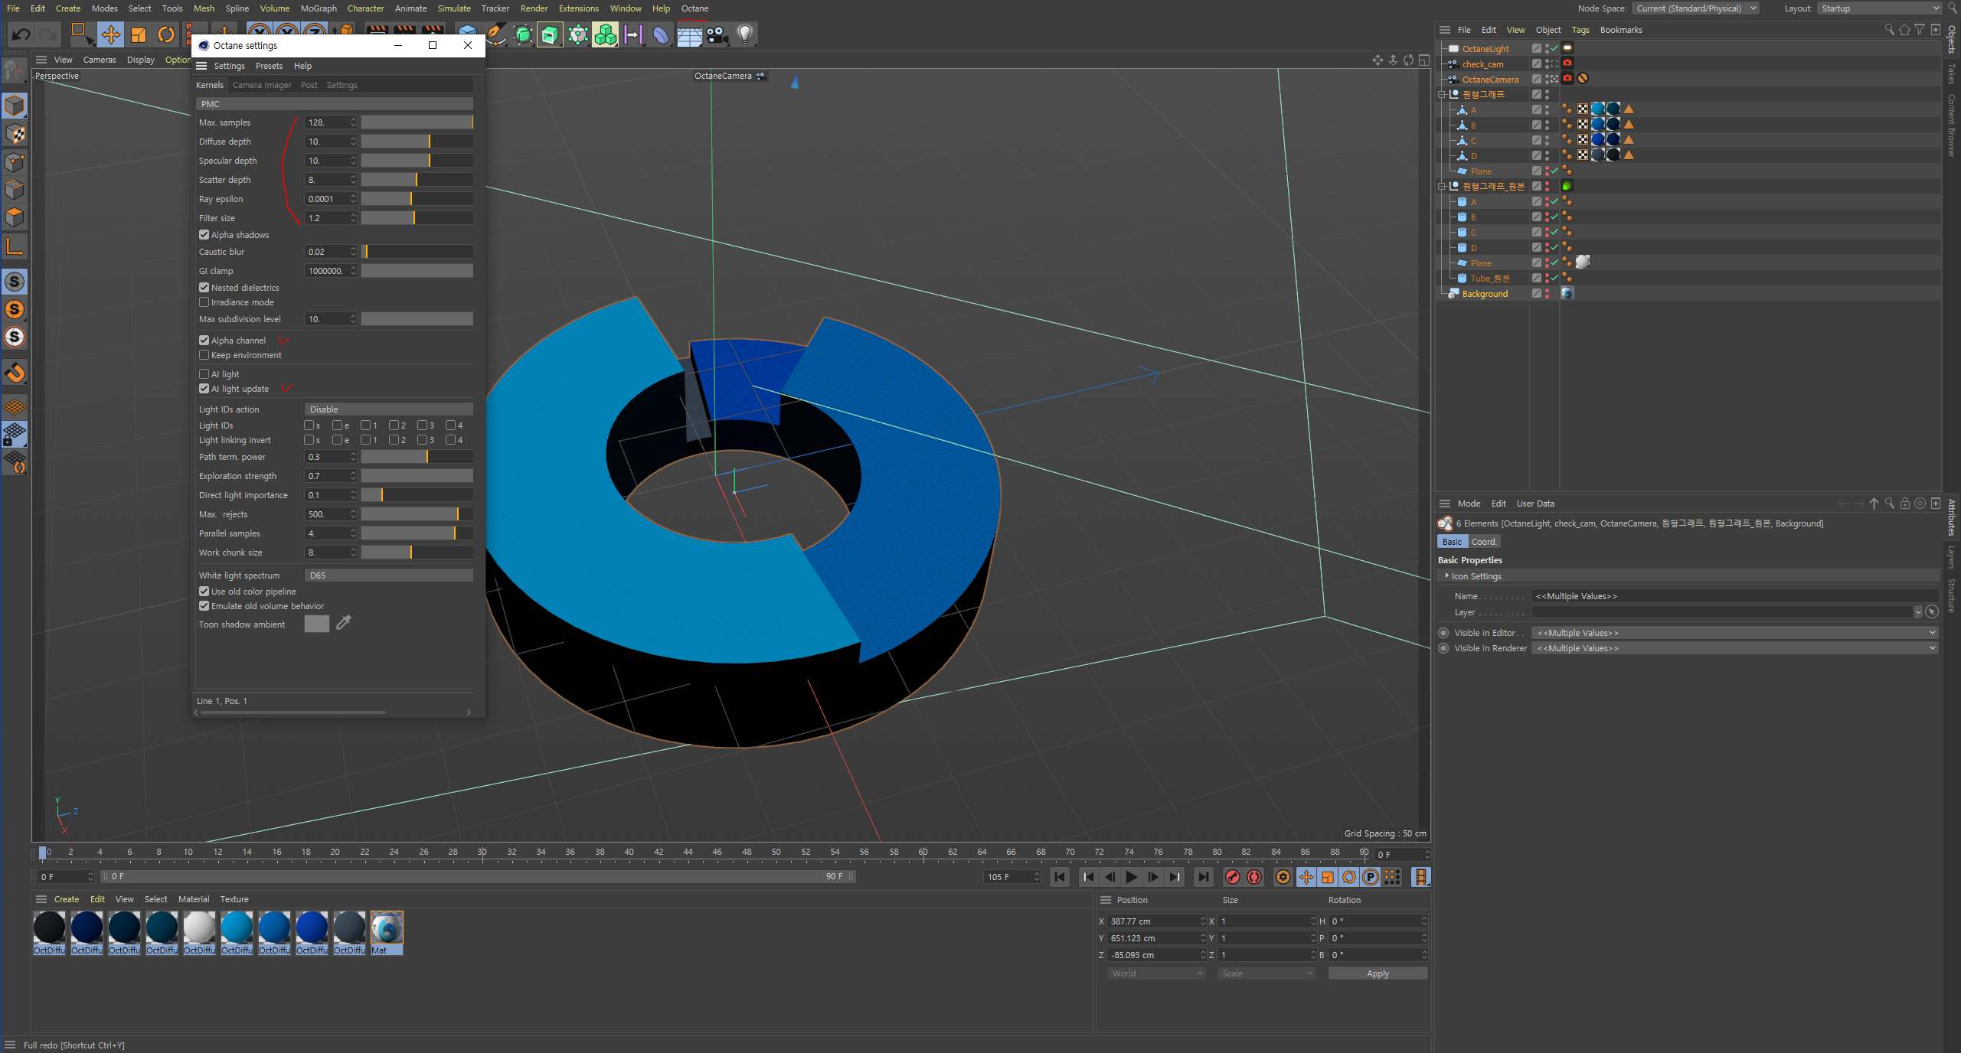The width and height of the screenshot is (1961, 1053).
Task: Open the Spline Pen tool
Action: coord(495,34)
